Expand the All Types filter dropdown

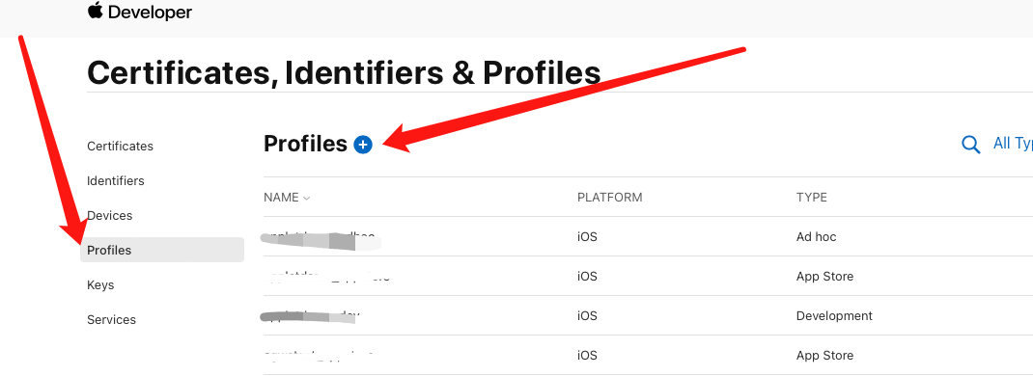(x=1013, y=144)
